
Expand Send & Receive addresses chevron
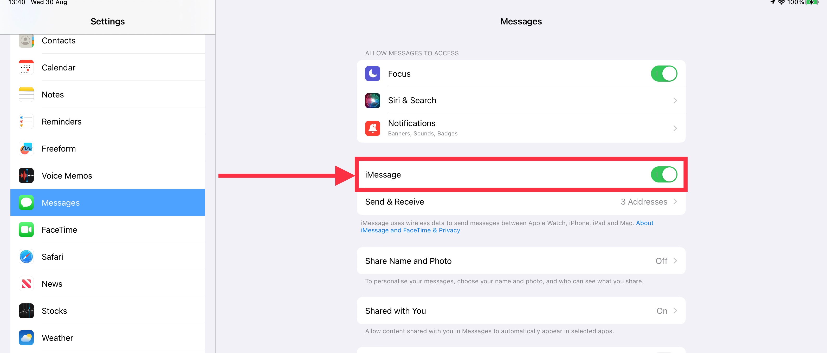(x=675, y=201)
